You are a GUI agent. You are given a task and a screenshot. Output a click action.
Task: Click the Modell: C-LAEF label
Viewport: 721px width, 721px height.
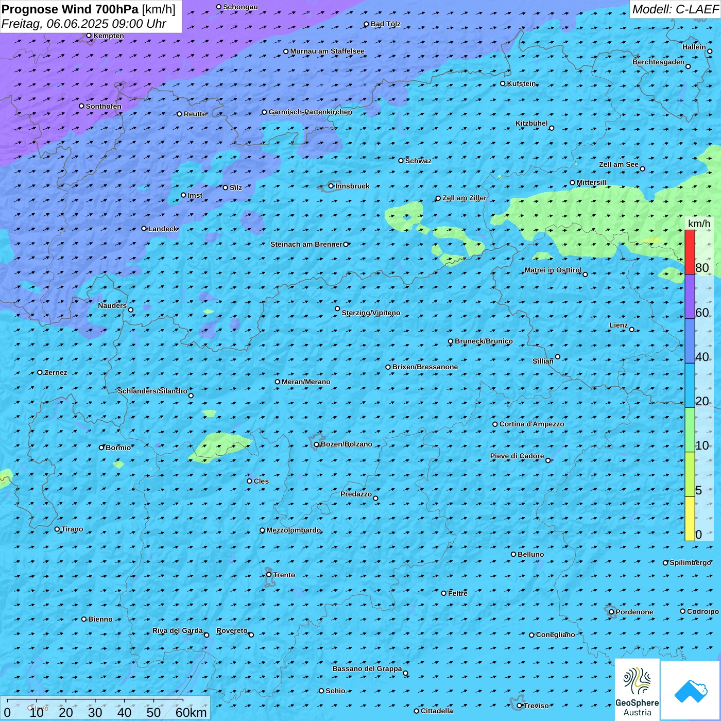coord(675,9)
